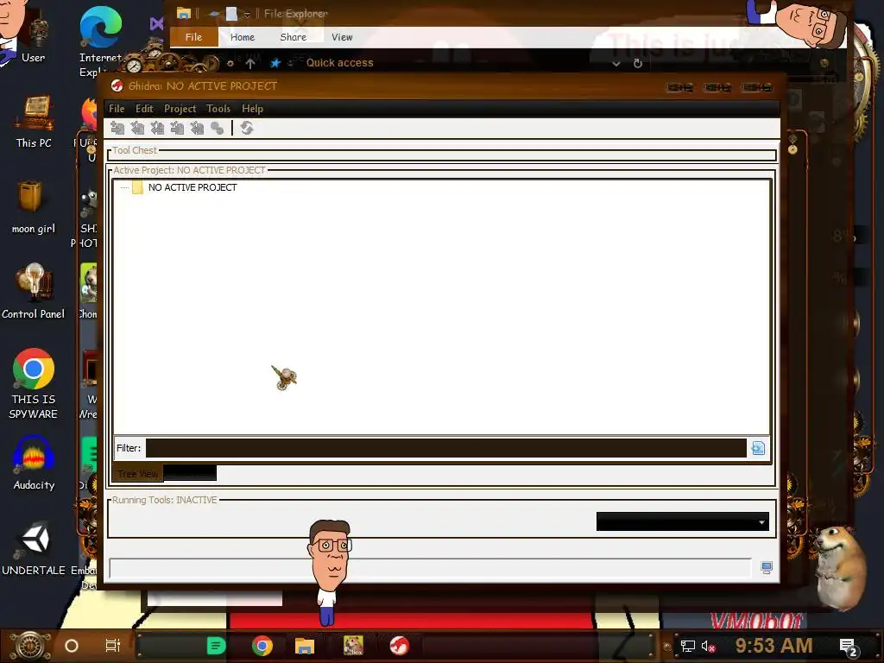Click the Quick access star icon
The height and width of the screenshot is (663, 884).
point(275,63)
